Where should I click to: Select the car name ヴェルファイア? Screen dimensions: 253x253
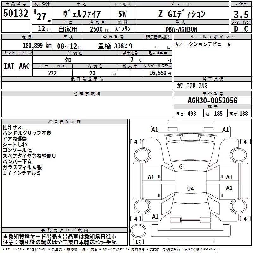point(82,14)
